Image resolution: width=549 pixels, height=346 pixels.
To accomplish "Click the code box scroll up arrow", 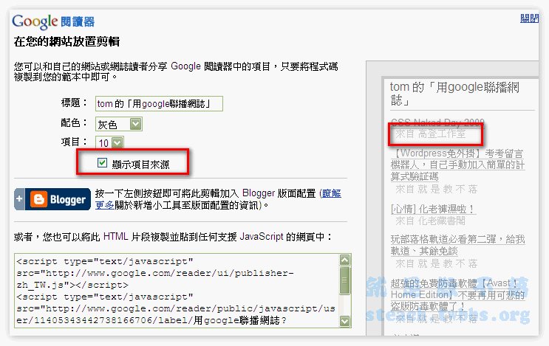I will click(x=345, y=260).
